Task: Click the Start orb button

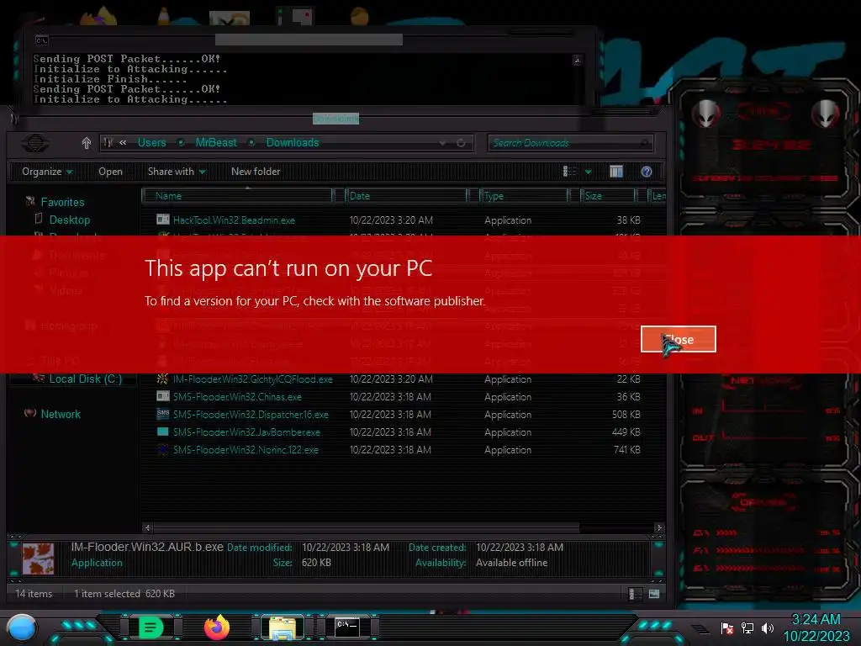Action: (x=22, y=628)
